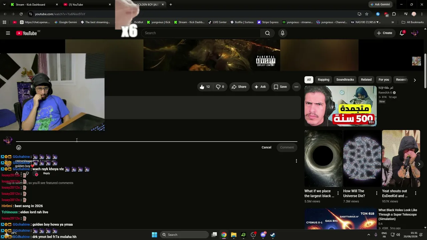Open the BotRix | Sorteos bookmark
Image resolution: width=427 pixels, height=240 pixels.
(x=242, y=22)
